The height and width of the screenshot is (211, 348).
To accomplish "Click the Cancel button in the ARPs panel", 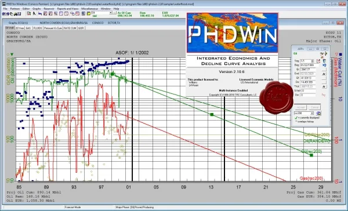I will [315, 107].
